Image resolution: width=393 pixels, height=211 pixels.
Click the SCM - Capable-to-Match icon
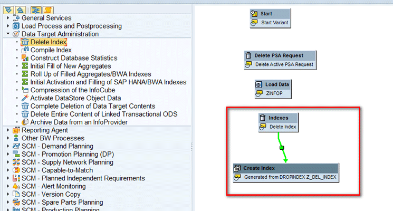coord(16,170)
